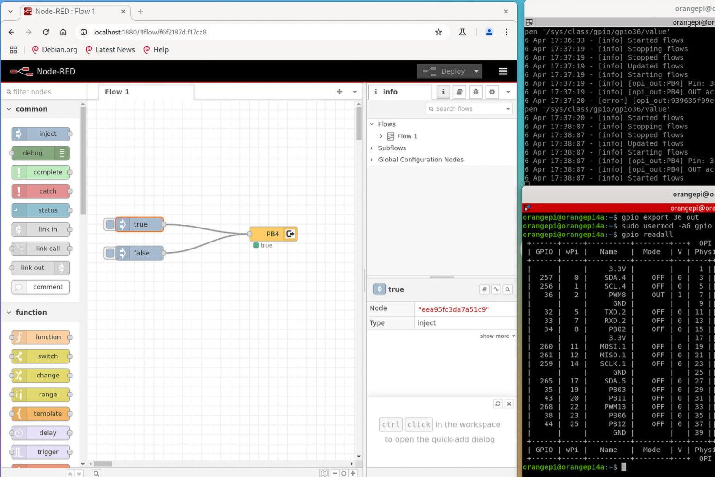This screenshot has height=477, width=715.
Task: Expand Global Configuration Nodes section
Action: (x=372, y=160)
